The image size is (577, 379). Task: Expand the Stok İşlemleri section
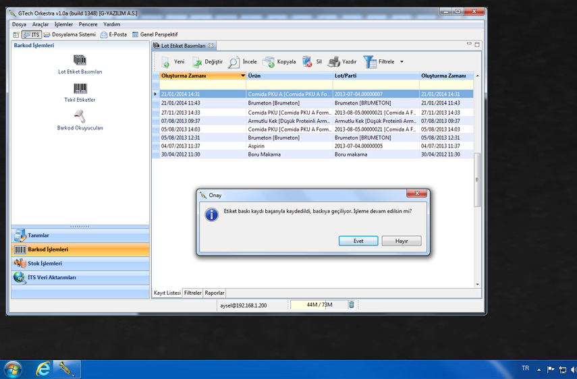tap(80, 263)
